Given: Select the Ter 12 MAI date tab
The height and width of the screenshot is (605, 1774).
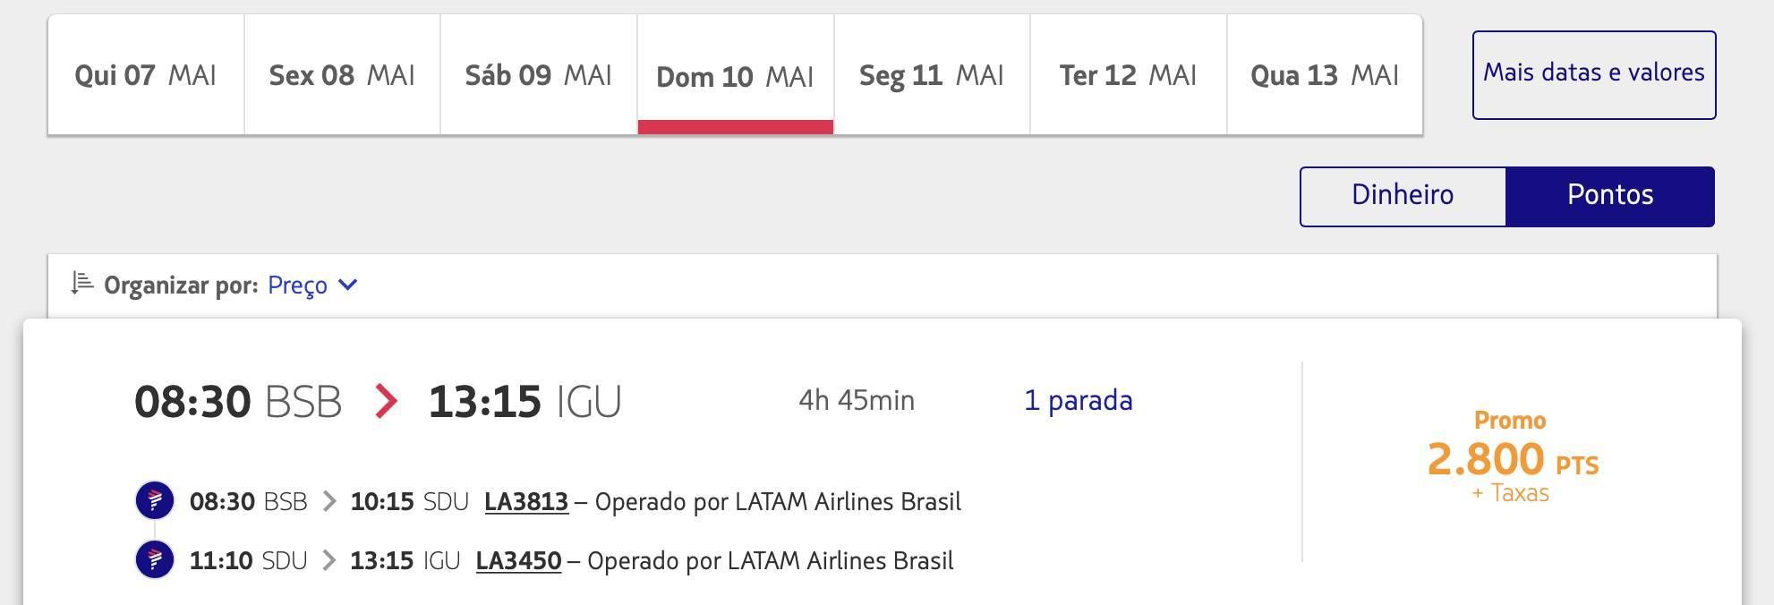Looking at the screenshot, I should [x=1129, y=75].
